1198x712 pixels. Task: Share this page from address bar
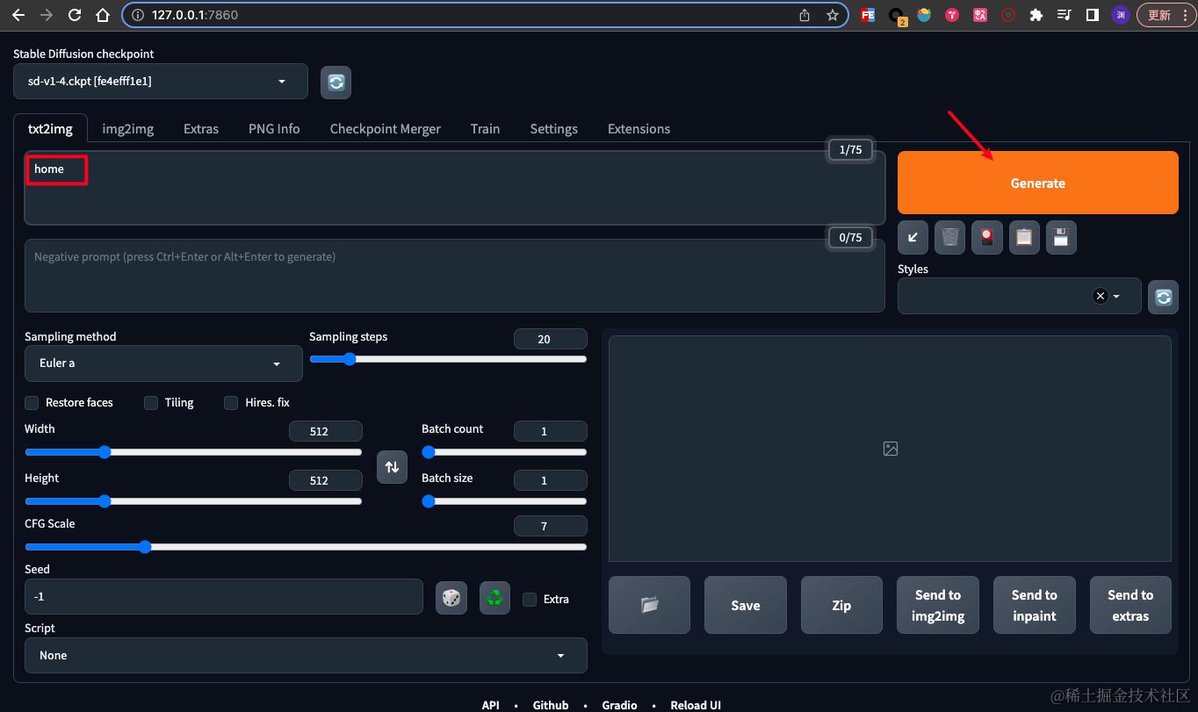tap(805, 15)
